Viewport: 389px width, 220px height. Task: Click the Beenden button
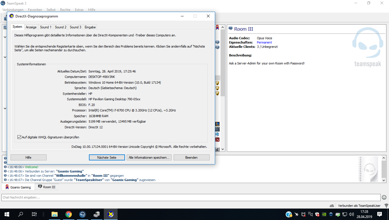192,158
